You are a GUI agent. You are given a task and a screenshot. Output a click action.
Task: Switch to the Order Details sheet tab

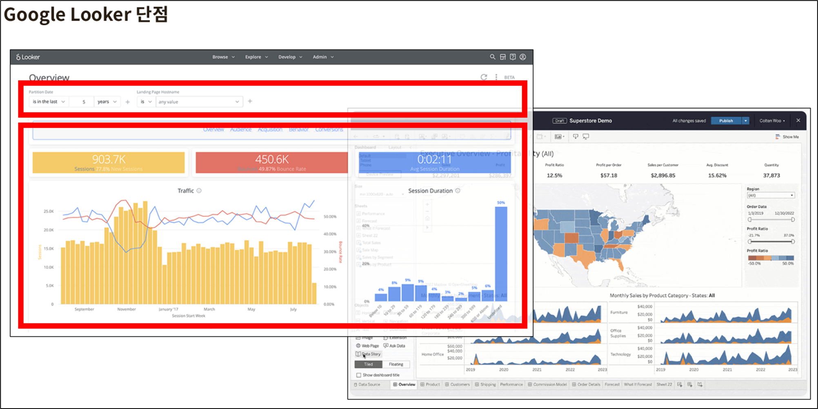coord(586,385)
